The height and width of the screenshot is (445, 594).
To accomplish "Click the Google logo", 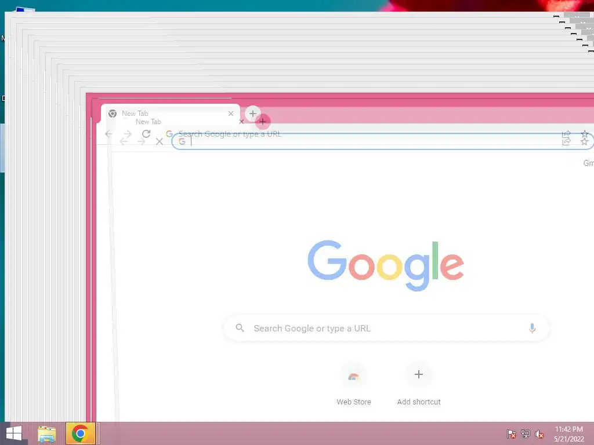I will point(386,265).
